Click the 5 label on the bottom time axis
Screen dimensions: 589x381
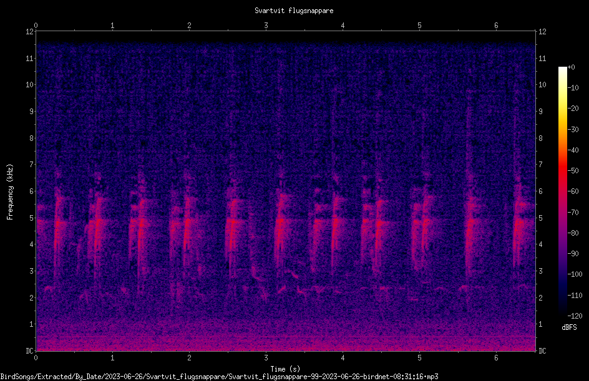pyautogui.click(x=419, y=358)
